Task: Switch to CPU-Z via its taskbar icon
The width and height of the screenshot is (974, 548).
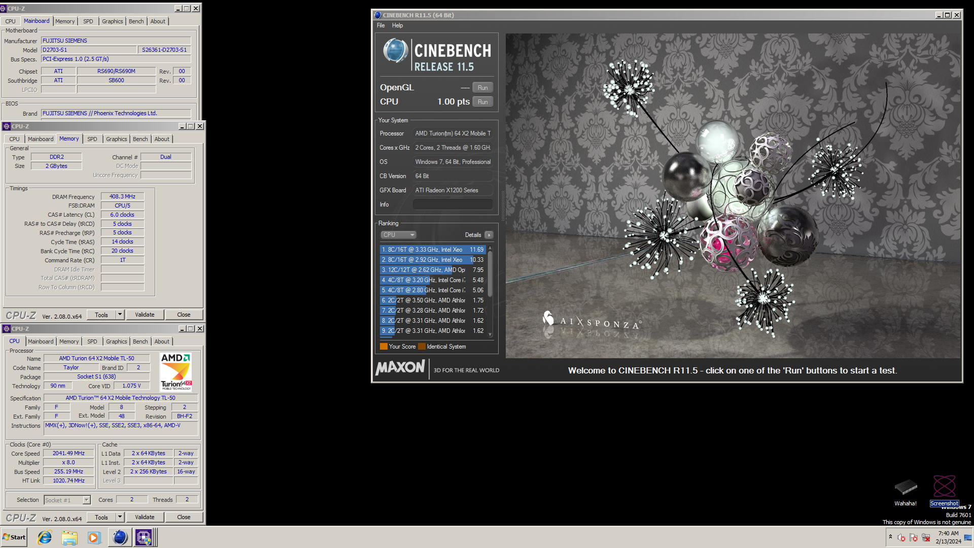Action: click(144, 537)
